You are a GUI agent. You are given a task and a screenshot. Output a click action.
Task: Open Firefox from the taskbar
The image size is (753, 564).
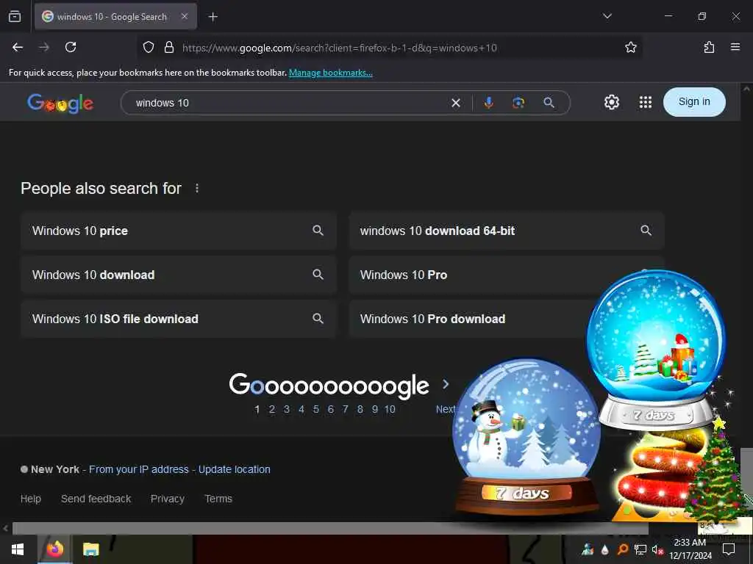[x=54, y=549]
